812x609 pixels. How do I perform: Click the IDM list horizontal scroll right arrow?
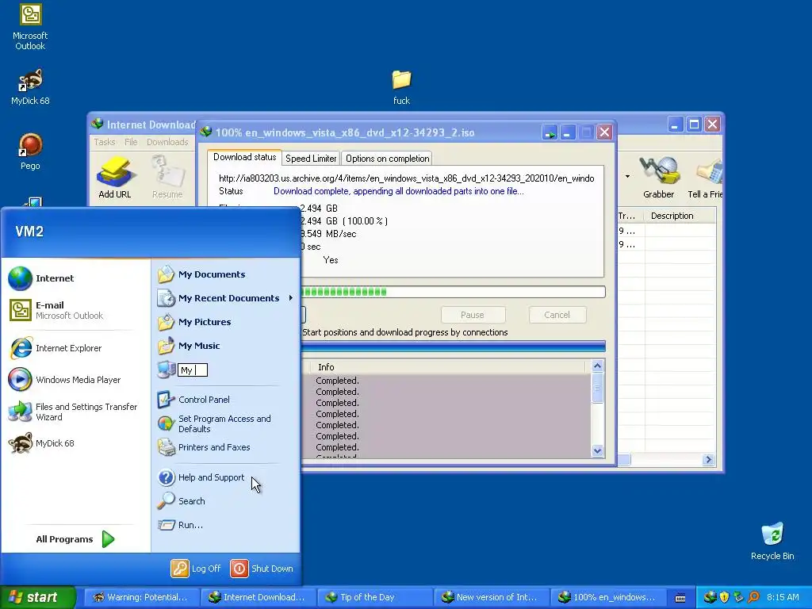708,460
